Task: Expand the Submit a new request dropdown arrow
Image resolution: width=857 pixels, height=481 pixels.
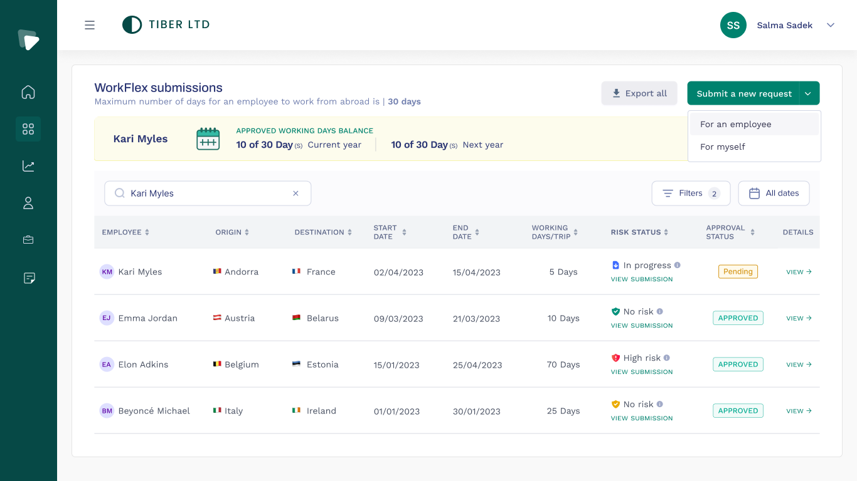Action: point(809,93)
